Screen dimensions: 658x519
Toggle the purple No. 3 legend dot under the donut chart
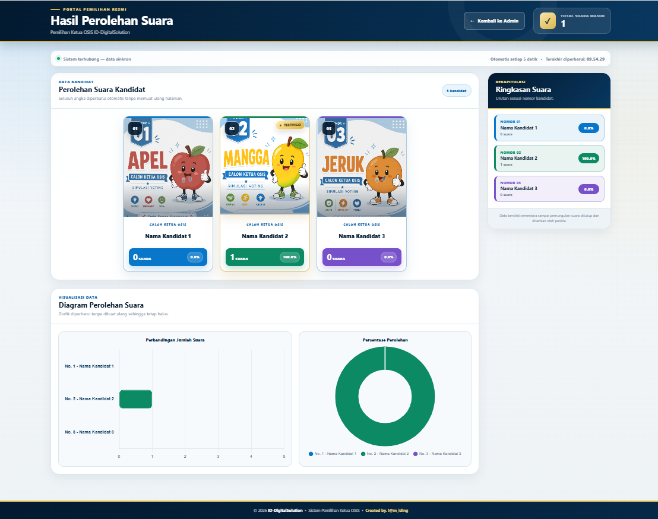click(x=416, y=454)
